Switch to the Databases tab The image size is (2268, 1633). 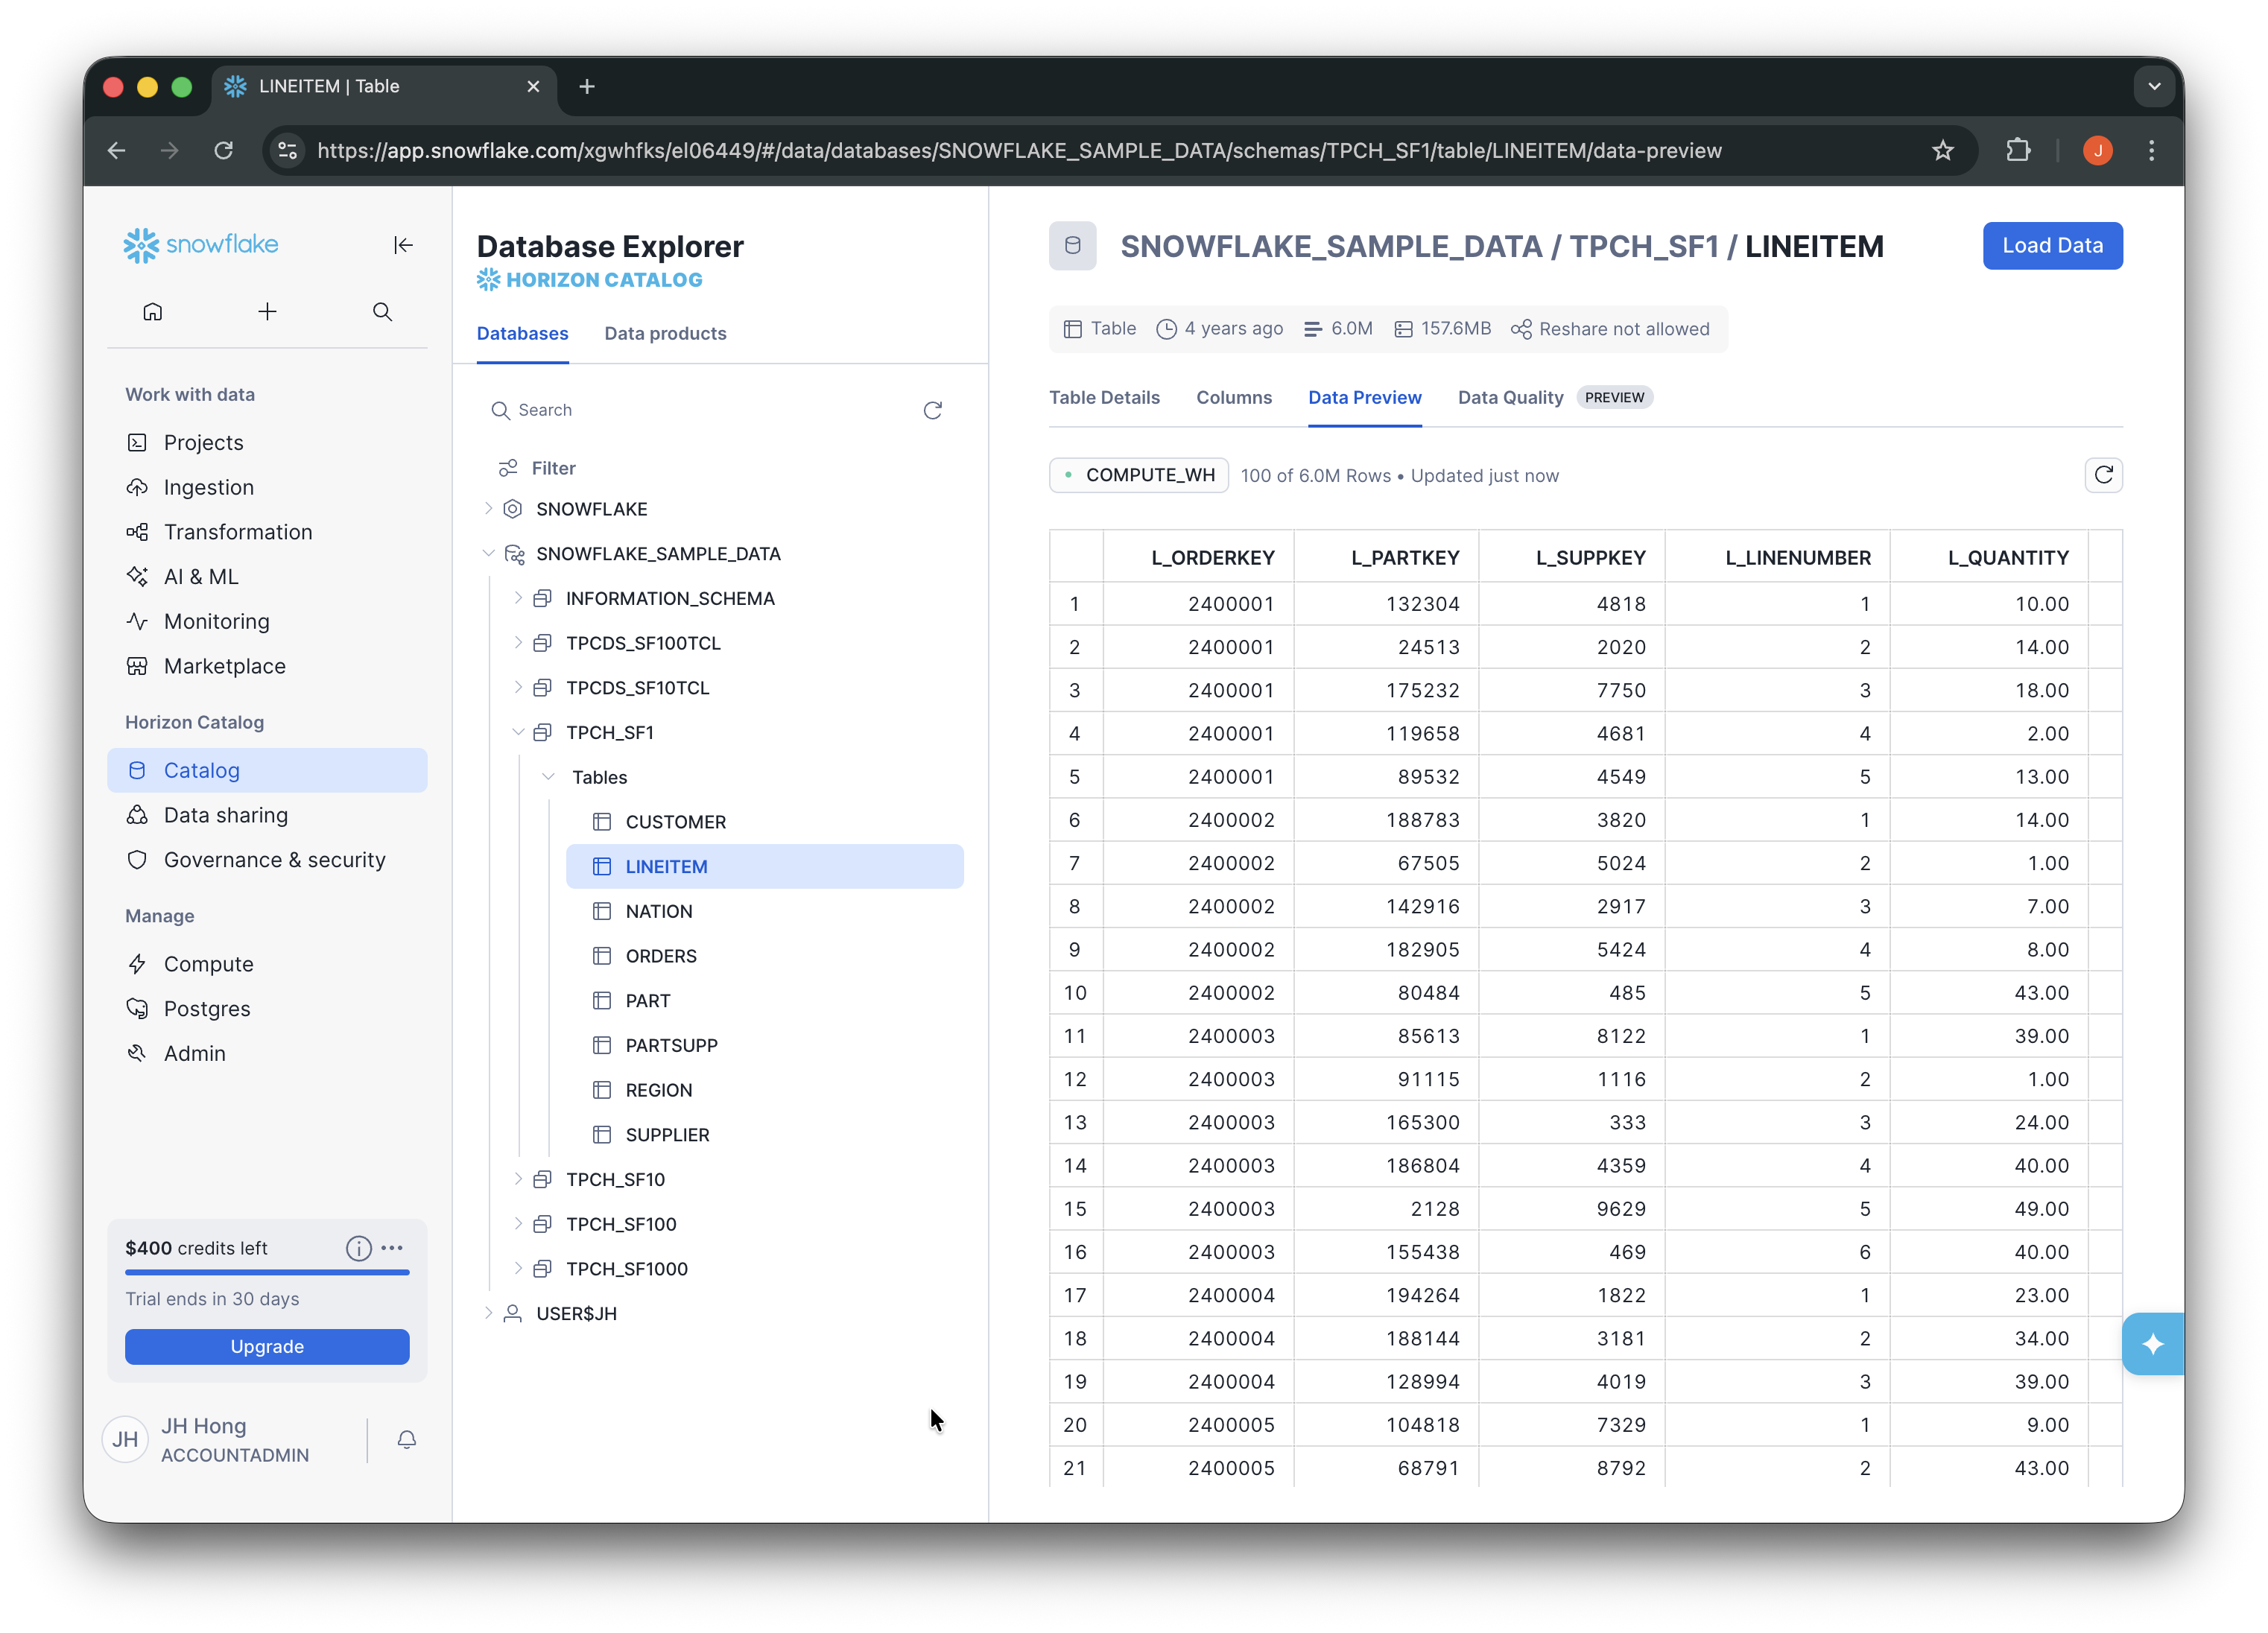coord(522,334)
